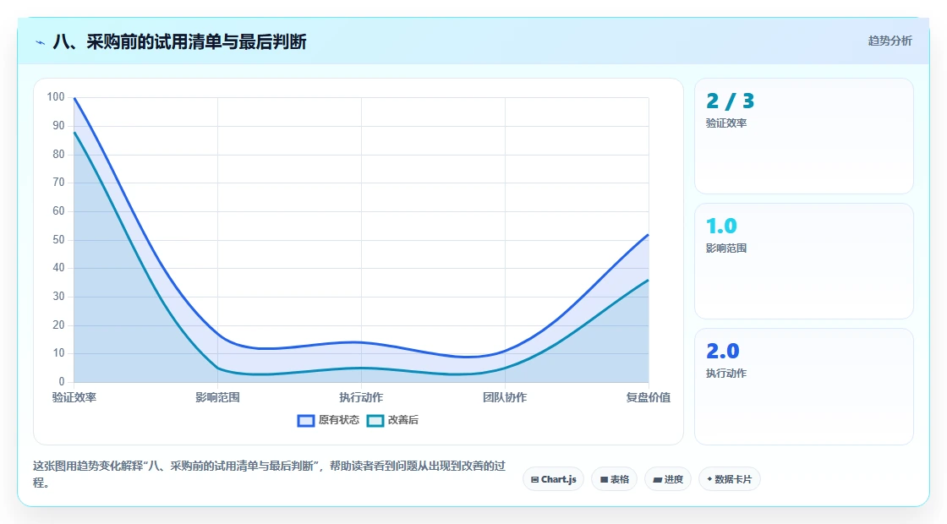Click the 50 y-axis value

[58, 240]
